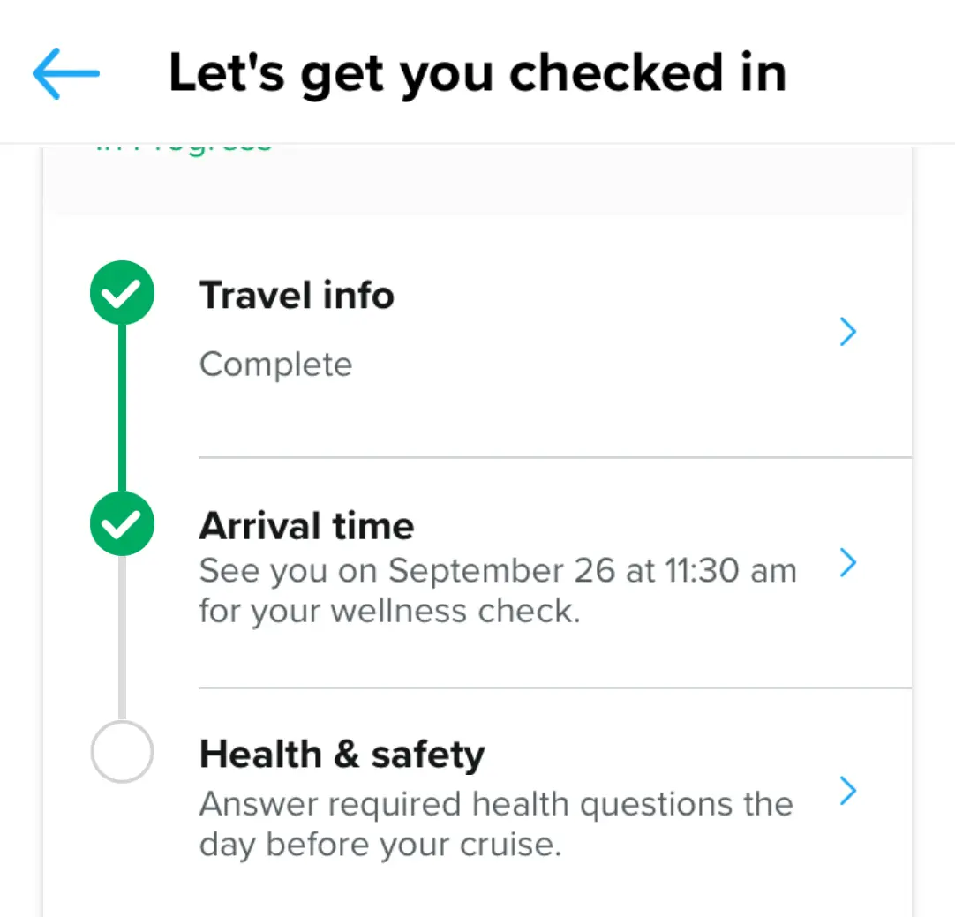Click the Health & safety heading text
The width and height of the screenshot is (955, 917).
click(342, 753)
